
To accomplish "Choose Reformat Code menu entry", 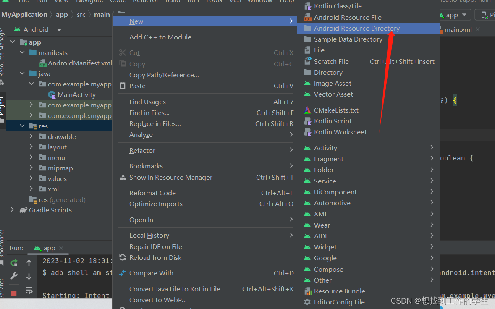I will 204,193.
